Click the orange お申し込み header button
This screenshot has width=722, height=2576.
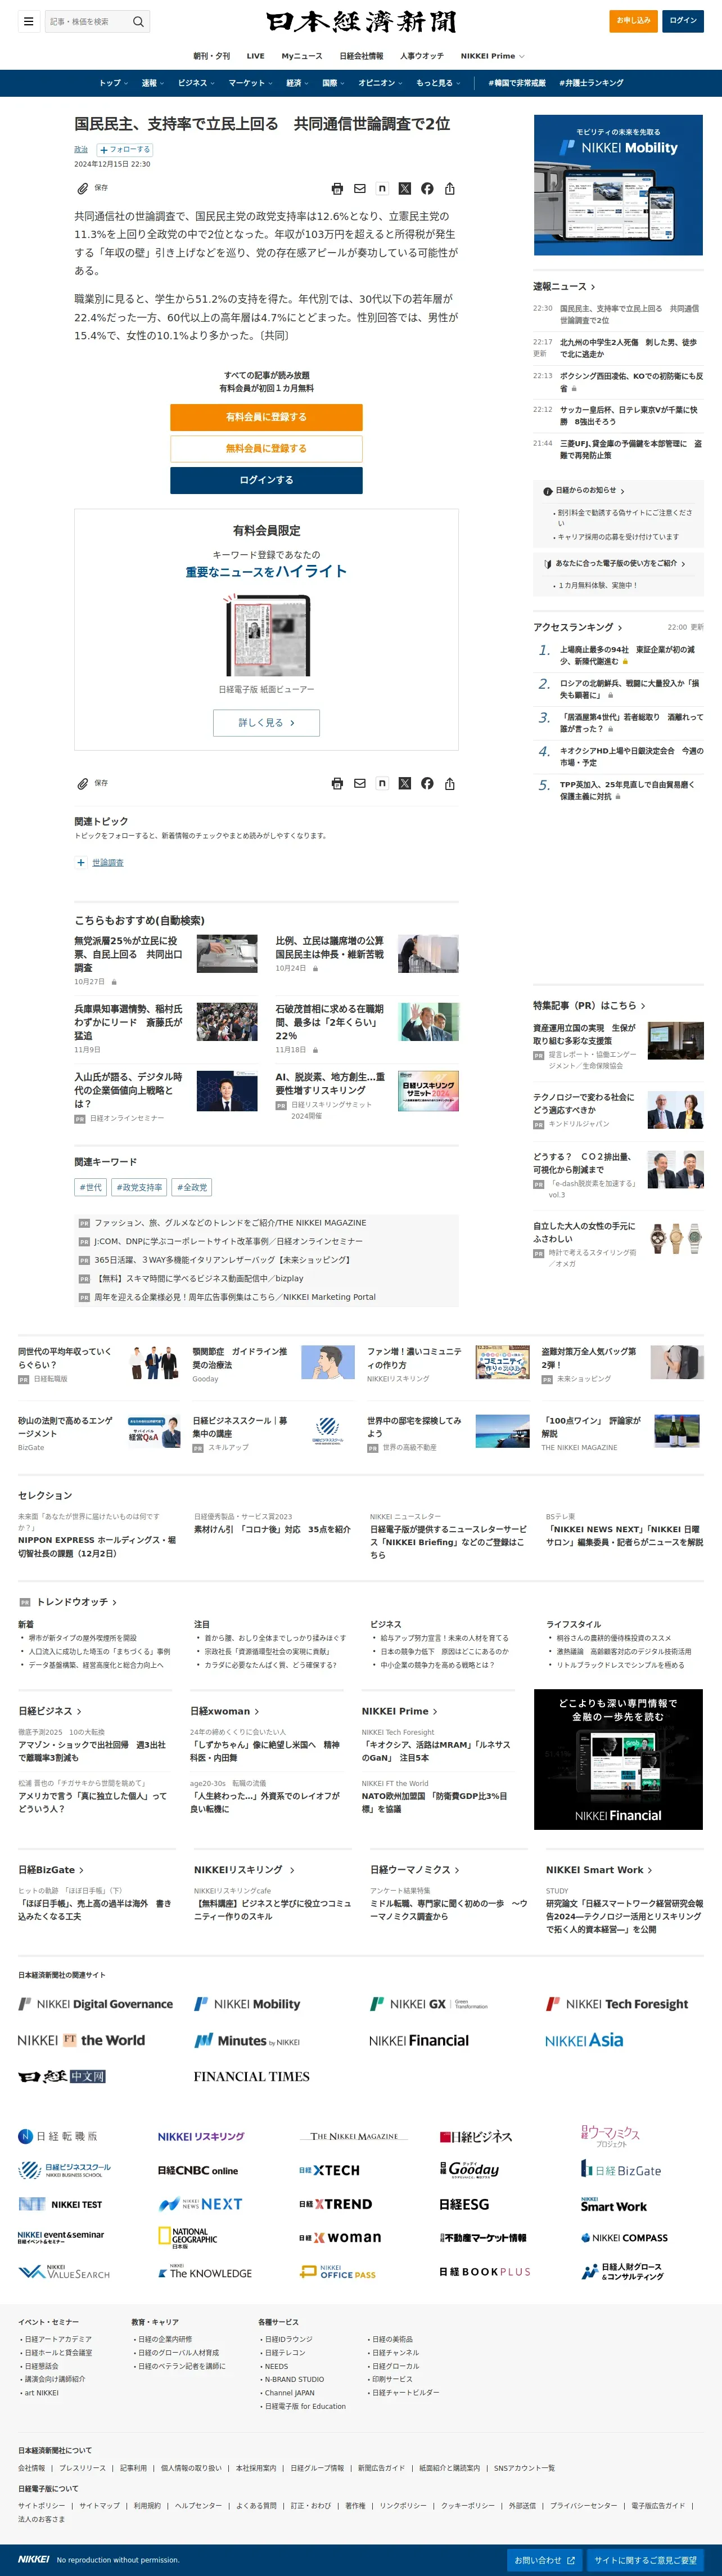tap(633, 21)
